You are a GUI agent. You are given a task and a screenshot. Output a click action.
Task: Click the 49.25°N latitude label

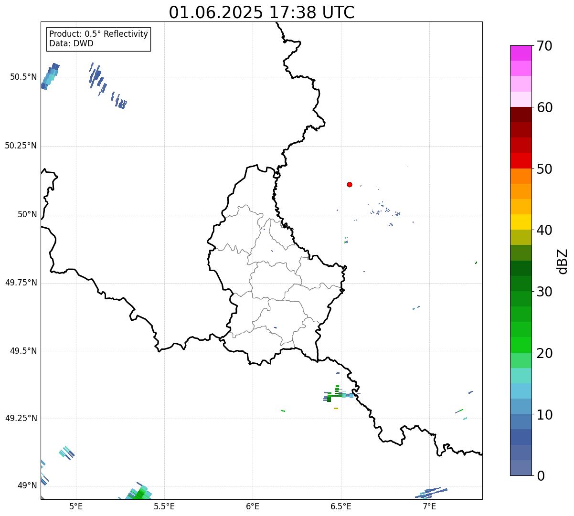pyautogui.click(x=21, y=418)
